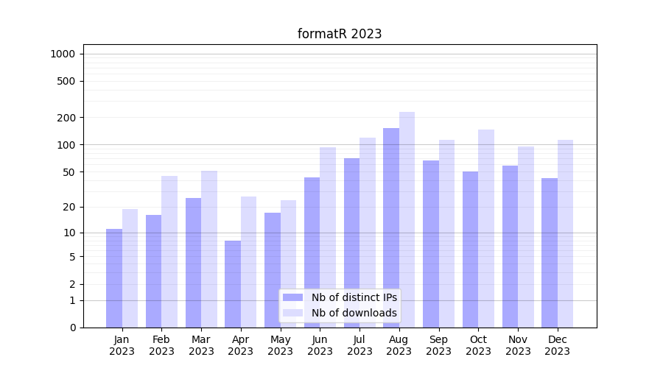The height and width of the screenshot is (368, 663).
Task: Click the August downloads bar, the tallest bar
Action: [407, 219]
